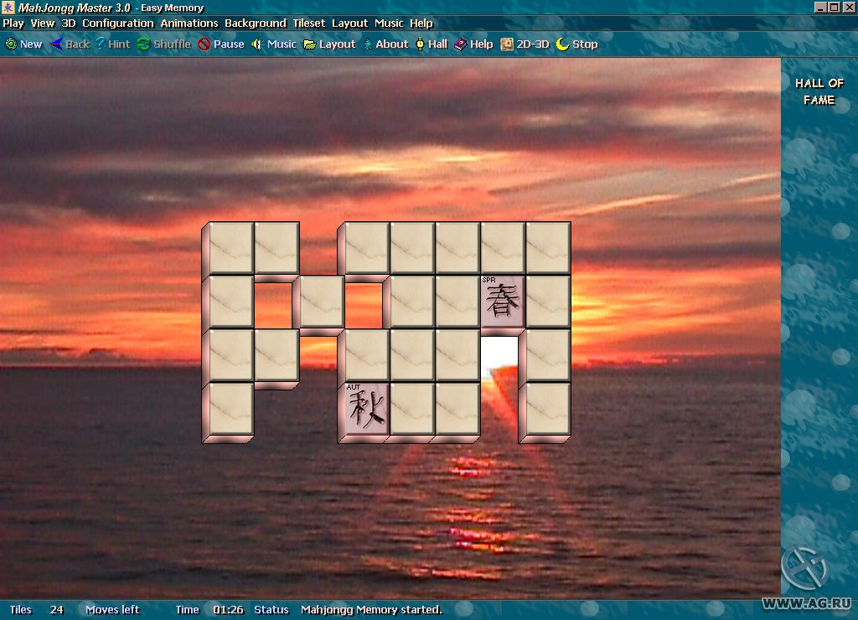Open the Music menu in menu bar
This screenshot has height=620, width=858.
click(389, 23)
